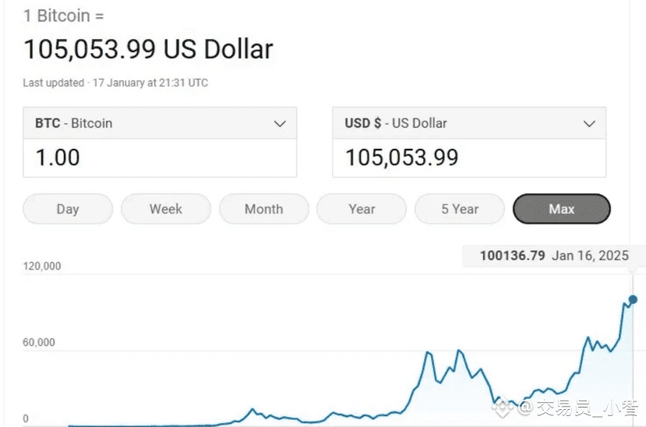Screen dimensions: 646x427
Task: Switch to the 5 Year range
Action: pyautogui.click(x=460, y=209)
